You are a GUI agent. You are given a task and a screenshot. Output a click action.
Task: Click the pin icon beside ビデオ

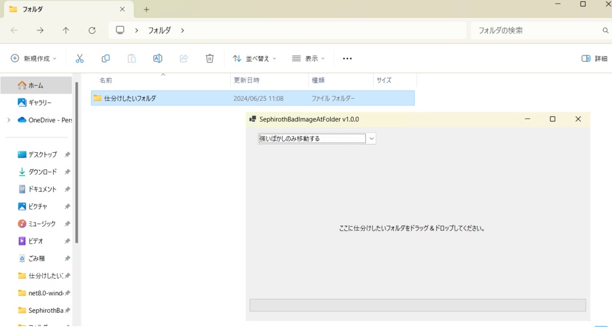(x=67, y=241)
